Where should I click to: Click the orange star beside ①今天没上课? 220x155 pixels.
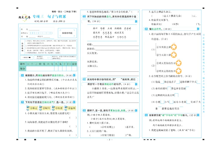click(174, 47)
